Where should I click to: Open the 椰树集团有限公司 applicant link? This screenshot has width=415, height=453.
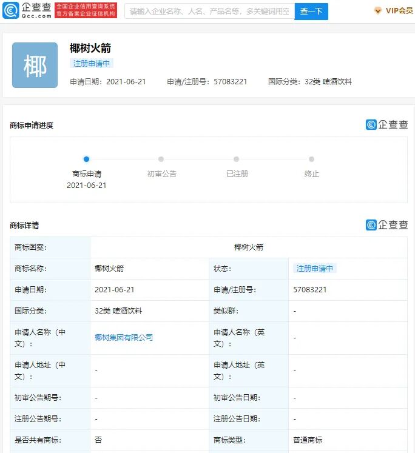coord(124,337)
